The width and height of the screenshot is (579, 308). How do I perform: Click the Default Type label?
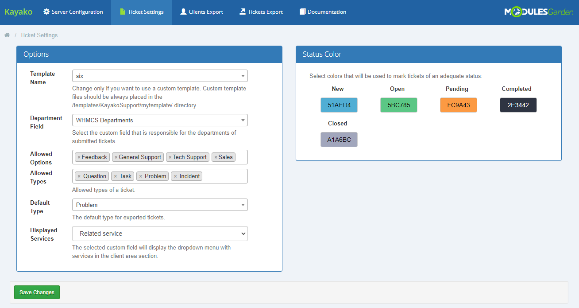tap(40, 207)
